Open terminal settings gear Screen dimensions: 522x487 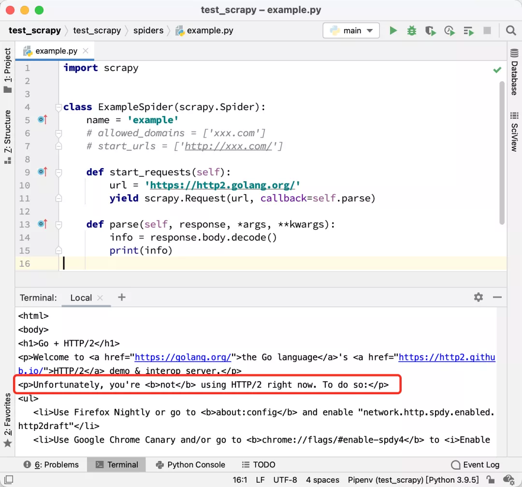coord(478,297)
